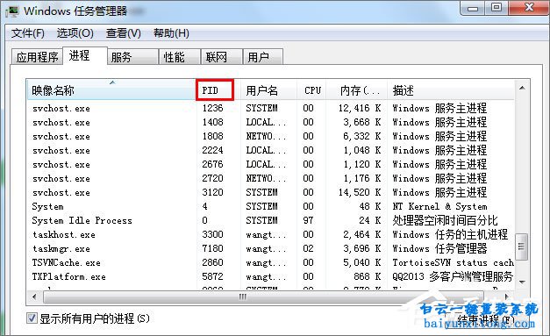This screenshot has width=550, height=336.
Task: Open the 帮助(H) menu
Action: coord(171,33)
